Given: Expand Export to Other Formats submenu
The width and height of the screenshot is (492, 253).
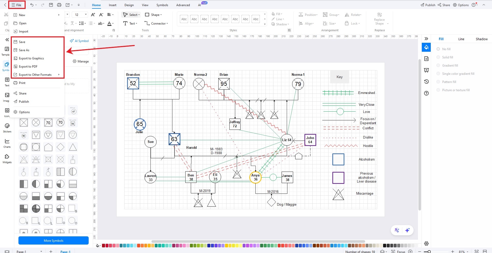Looking at the screenshot, I should coord(59,75).
